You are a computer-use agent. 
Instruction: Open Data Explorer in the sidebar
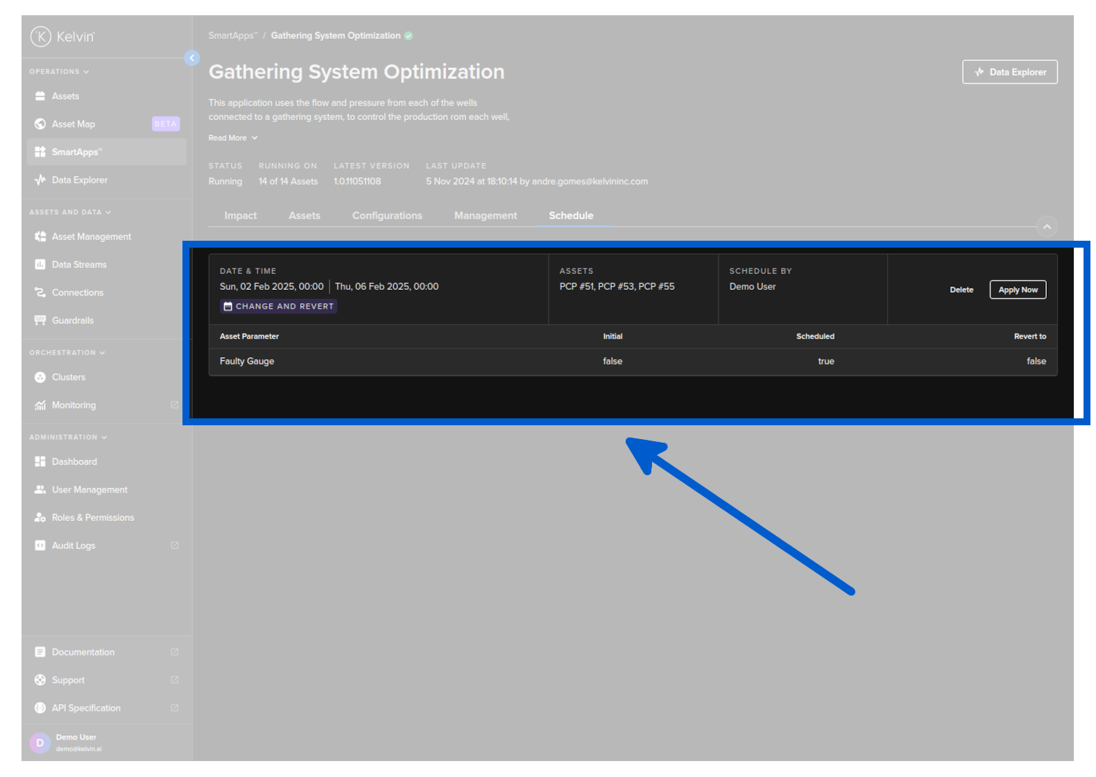pos(79,180)
